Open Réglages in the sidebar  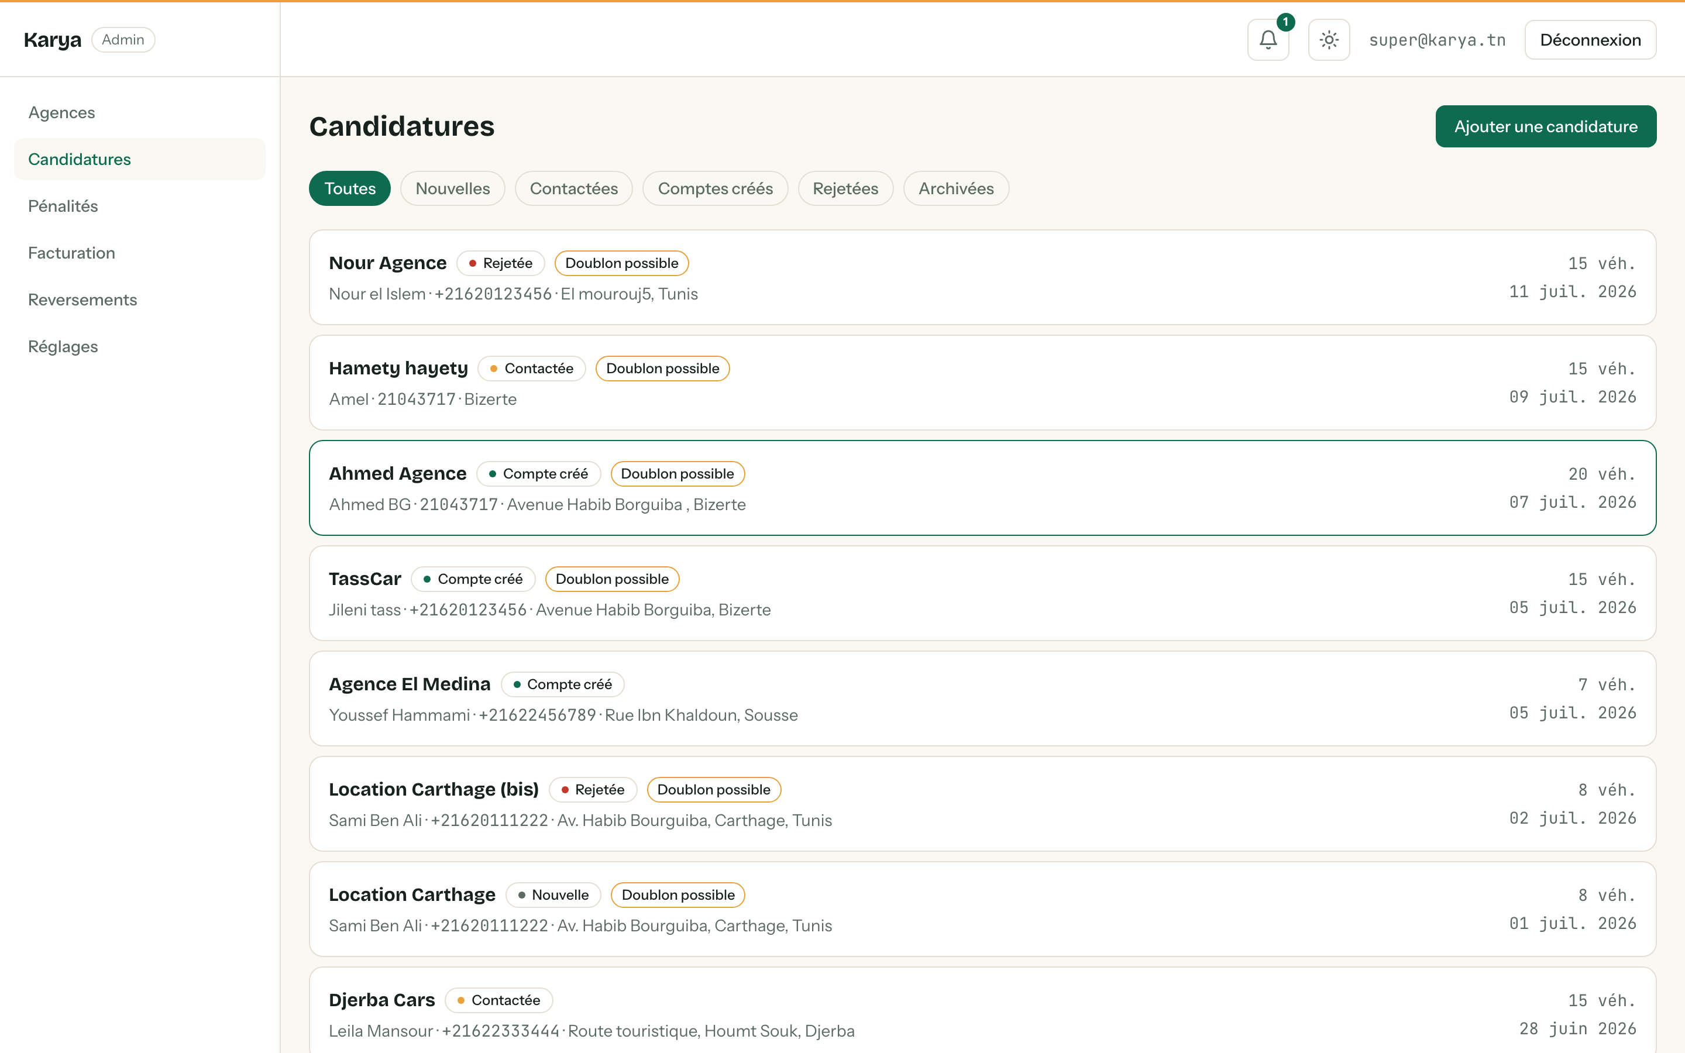pyautogui.click(x=139, y=346)
